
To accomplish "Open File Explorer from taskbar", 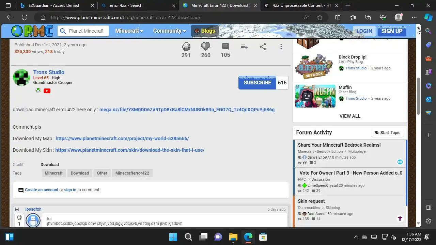I will point(233,237).
